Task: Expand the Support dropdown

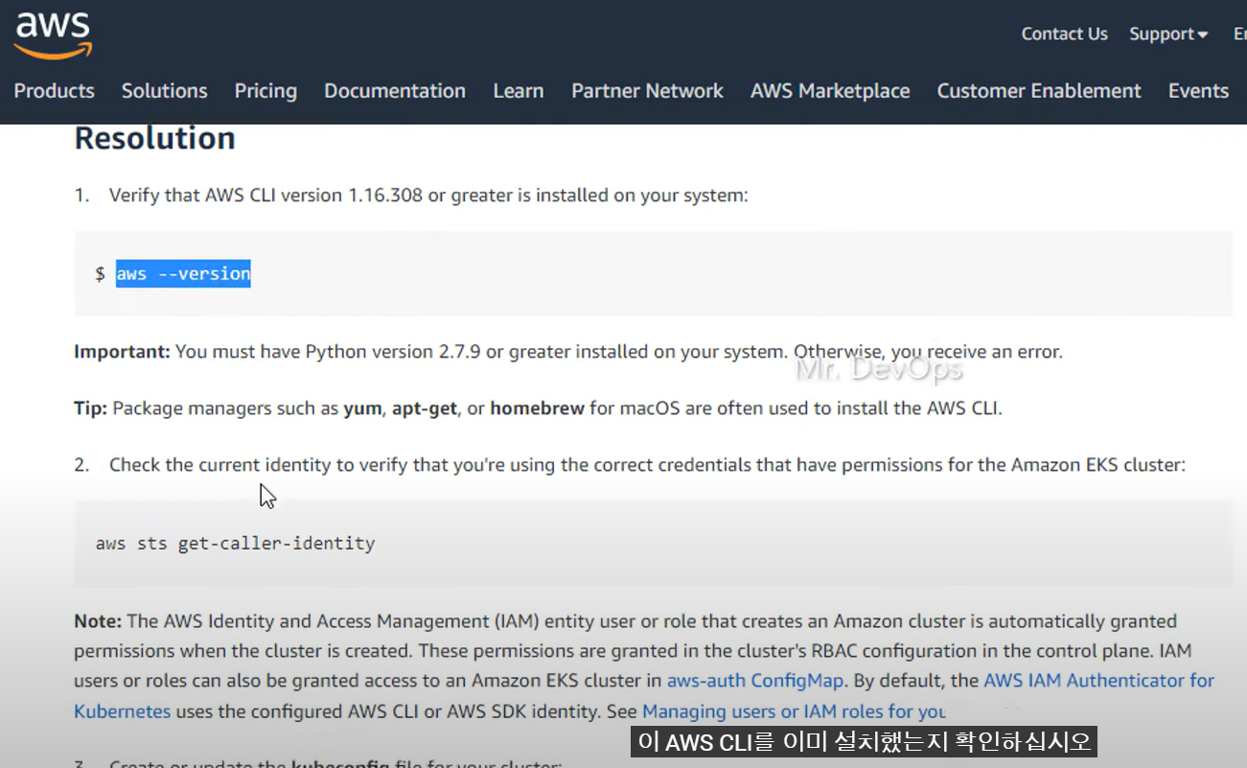Action: tap(1168, 34)
